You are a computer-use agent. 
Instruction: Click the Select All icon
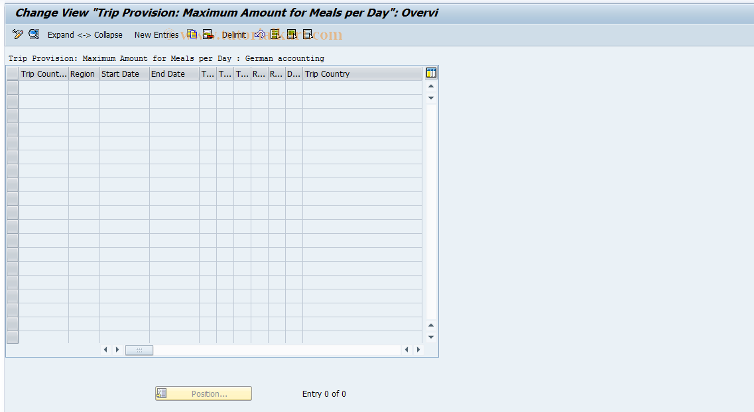[275, 34]
